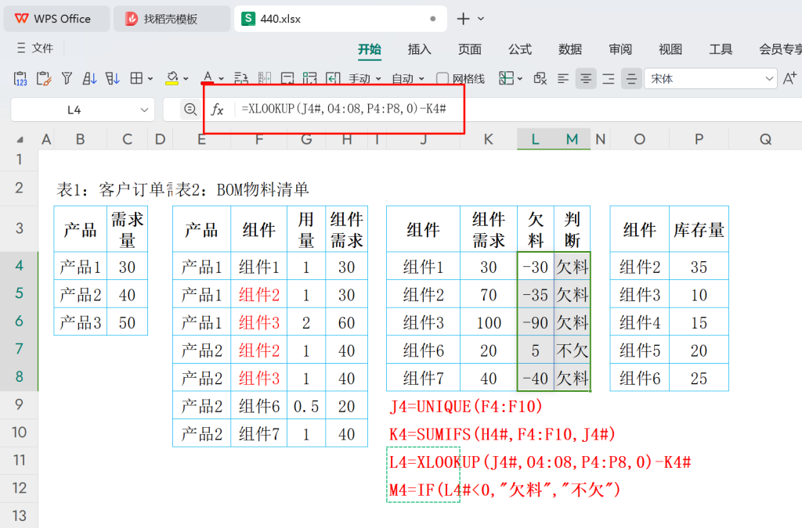Apply yellow fill color bucket
The width and height of the screenshot is (802, 528).
(x=172, y=78)
